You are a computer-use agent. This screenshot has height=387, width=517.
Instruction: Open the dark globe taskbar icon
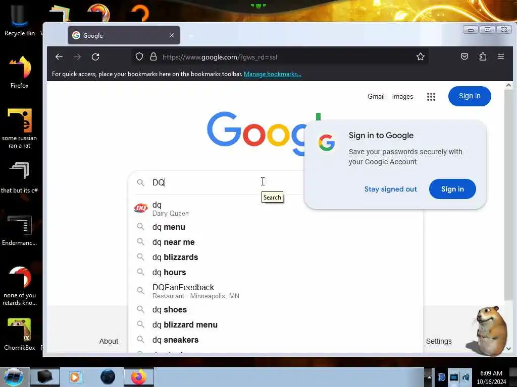108,377
